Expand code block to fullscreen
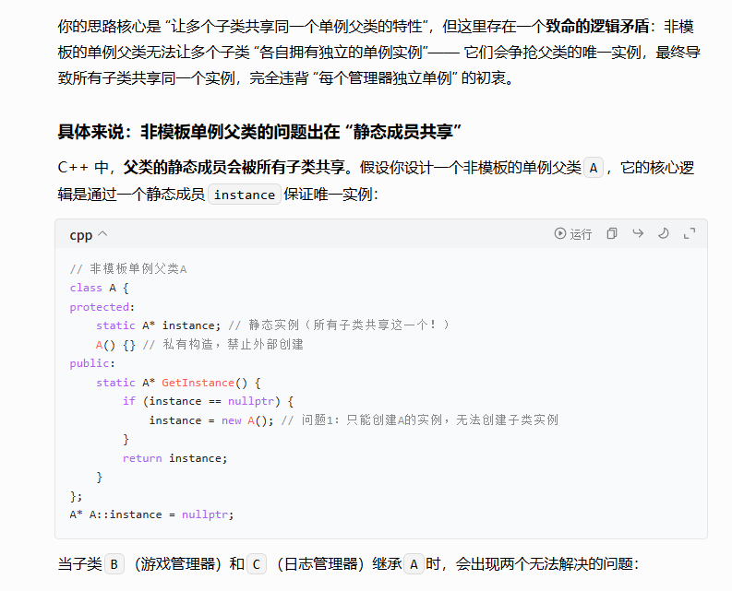The height and width of the screenshot is (591, 732). pyautogui.click(x=689, y=234)
